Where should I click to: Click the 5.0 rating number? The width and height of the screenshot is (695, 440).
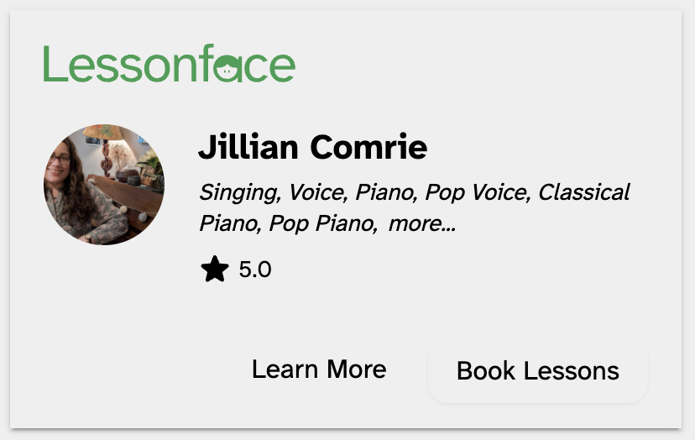[255, 270]
